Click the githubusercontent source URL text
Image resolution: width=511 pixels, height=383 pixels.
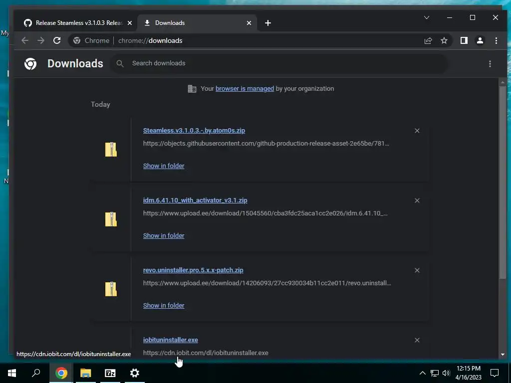266,143
